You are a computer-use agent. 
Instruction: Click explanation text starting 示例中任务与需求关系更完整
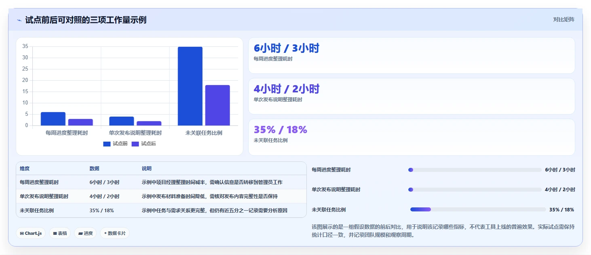tap(214, 211)
